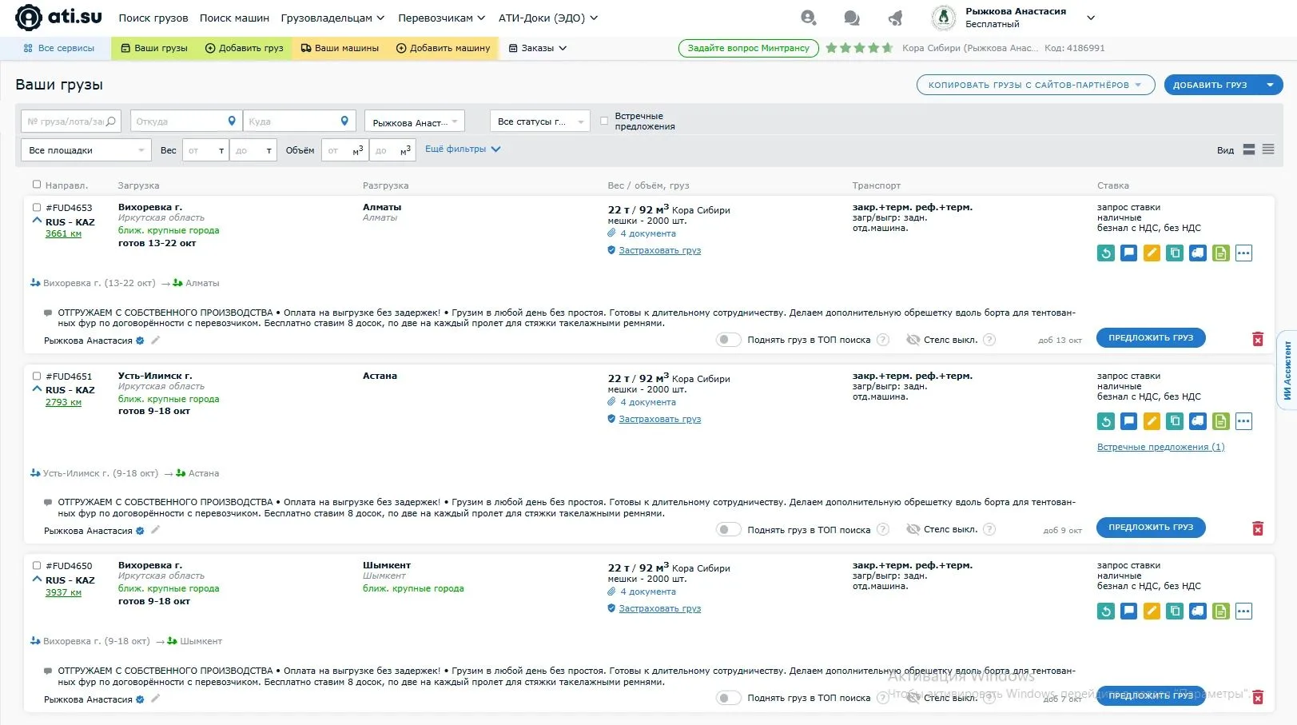Open the Все площадки dropdown
The image size is (1297, 725).
[x=86, y=150]
